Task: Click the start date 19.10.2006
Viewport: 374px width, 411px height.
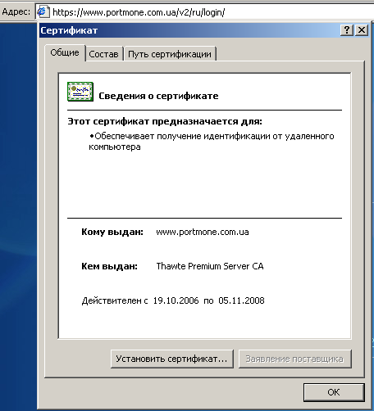Action: [176, 300]
